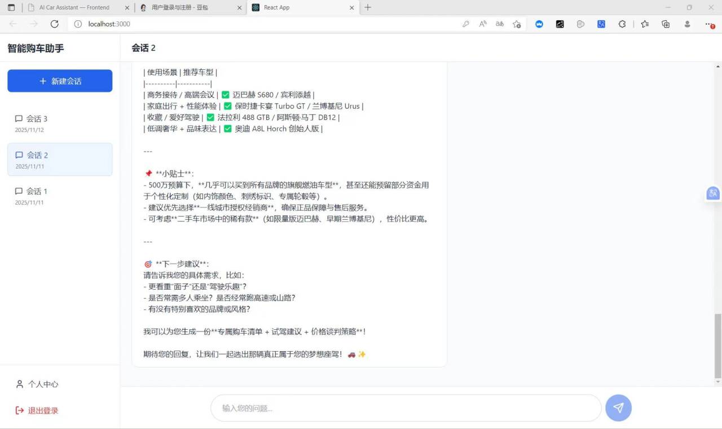The height and width of the screenshot is (429, 722).
Task: Click the chat vertical scrollbar thumb
Action: (717, 346)
